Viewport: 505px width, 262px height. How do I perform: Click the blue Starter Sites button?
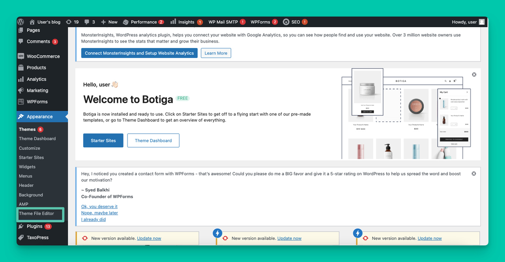103,141
